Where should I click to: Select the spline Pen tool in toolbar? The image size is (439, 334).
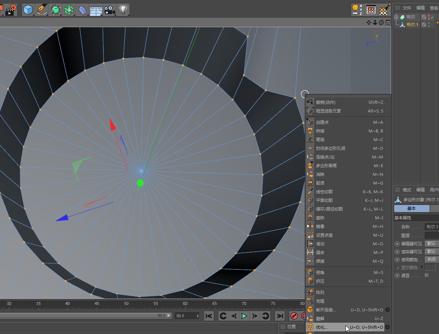(x=42, y=10)
